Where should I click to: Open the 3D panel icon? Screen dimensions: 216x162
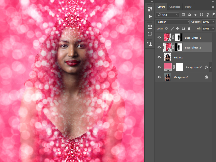[x=150, y=26]
